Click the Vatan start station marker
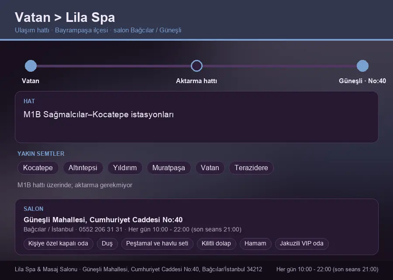Image resolution: width=393 pixels, height=280 pixels. [x=31, y=66]
